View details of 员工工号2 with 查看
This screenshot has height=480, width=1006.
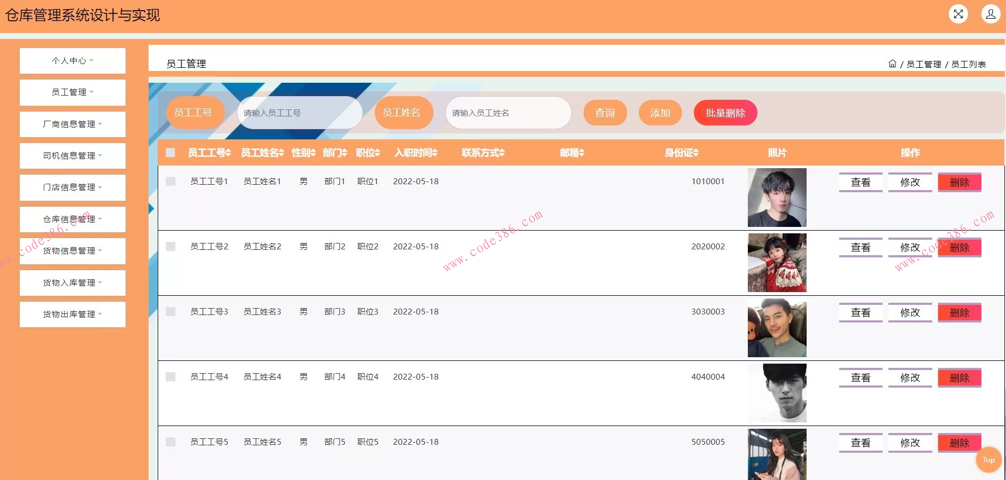[861, 247]
